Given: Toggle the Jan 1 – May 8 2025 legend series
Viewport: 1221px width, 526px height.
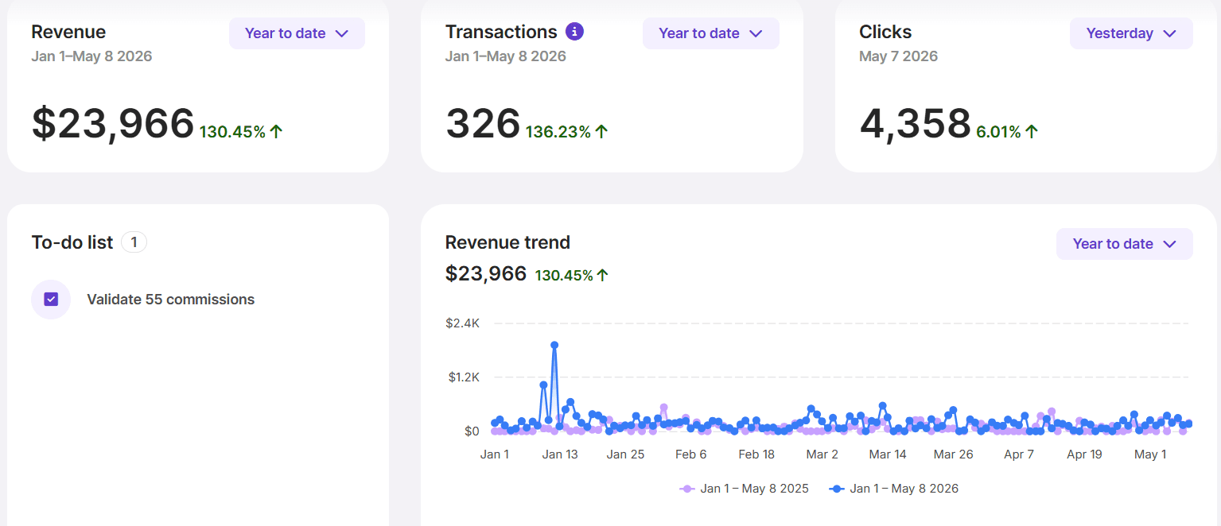Looking at the screenshot, I should pyautogui.click(x=744, y=489).
